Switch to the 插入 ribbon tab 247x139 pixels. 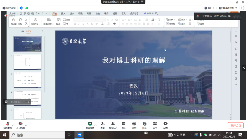tap(63, 14)
